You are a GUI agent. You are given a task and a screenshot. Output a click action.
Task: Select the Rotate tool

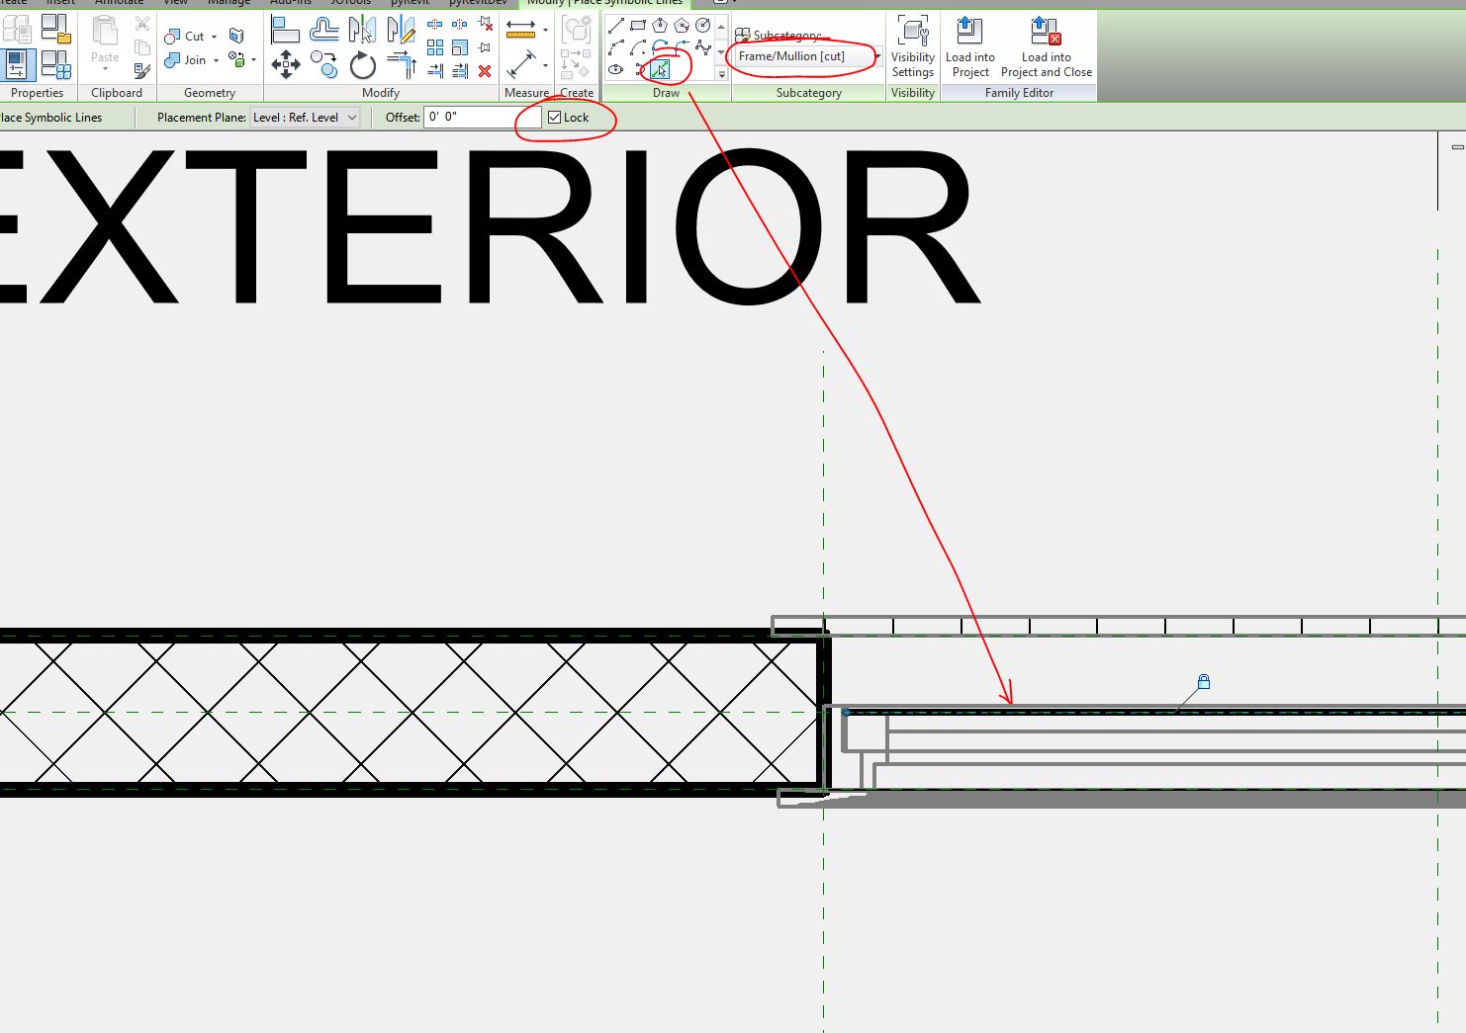(362, 65)
